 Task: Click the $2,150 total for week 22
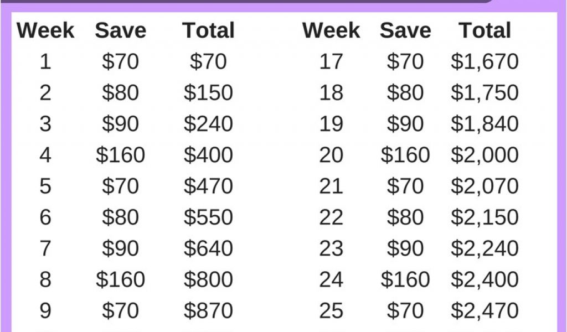coord(484,217)
